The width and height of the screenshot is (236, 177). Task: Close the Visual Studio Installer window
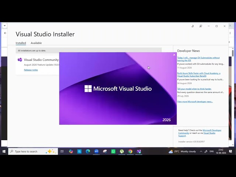click(x=225, y=26)
